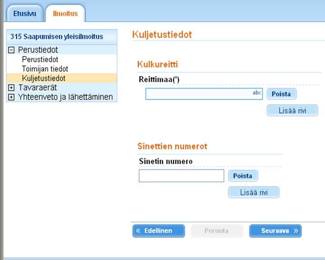Click the Kuljetustiedot page heading
This screenshot has height=260, width=325.
[162, 35]
